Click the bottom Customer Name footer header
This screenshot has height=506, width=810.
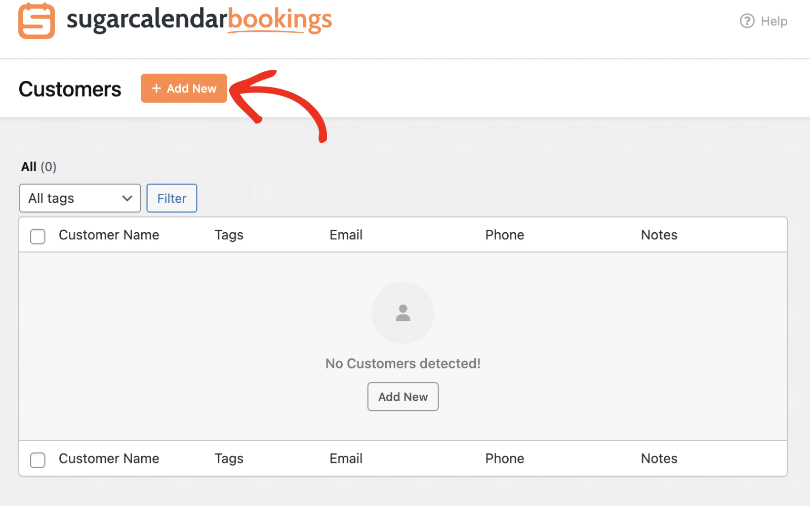(x=109, y=458)
